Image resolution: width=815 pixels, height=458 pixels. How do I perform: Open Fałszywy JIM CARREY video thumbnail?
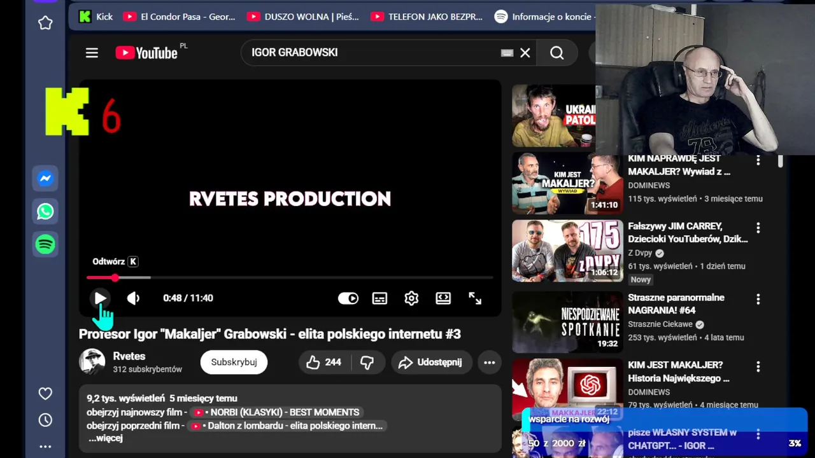(567, 251)
